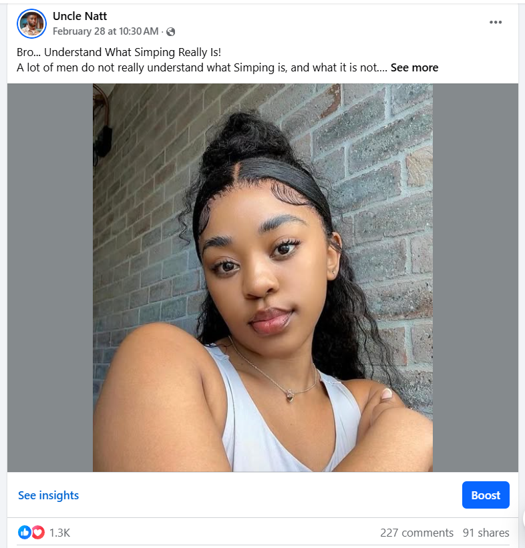The height and width of the screenshot is (548, 525).
Task: Click the 'Bro... Understand What Simping Really Is!' headline
Action: 118,52
